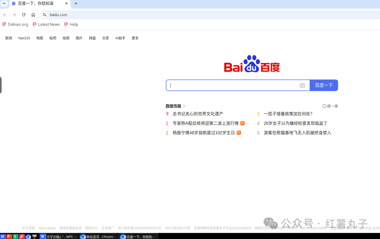Launch WPS Writer from the taskbar launcher
The width and height of the screenshot is (380, 239).
point(3,236)
